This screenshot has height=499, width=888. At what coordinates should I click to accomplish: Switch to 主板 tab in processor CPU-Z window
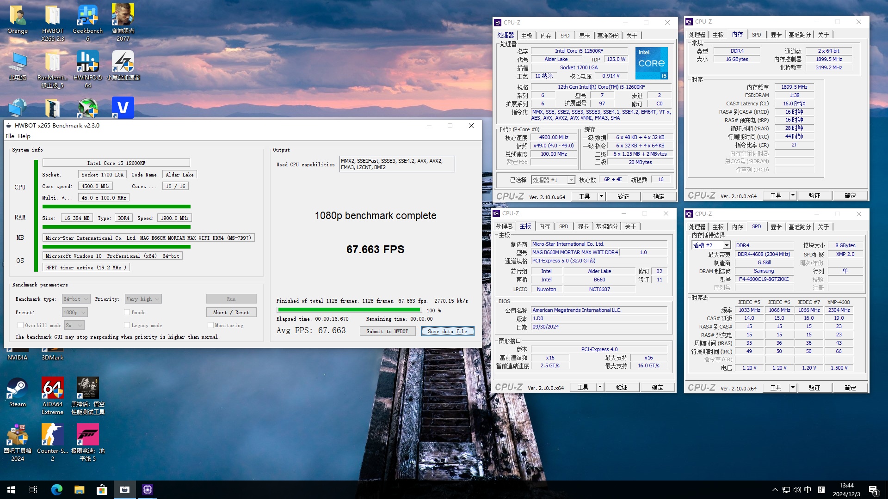527,36
